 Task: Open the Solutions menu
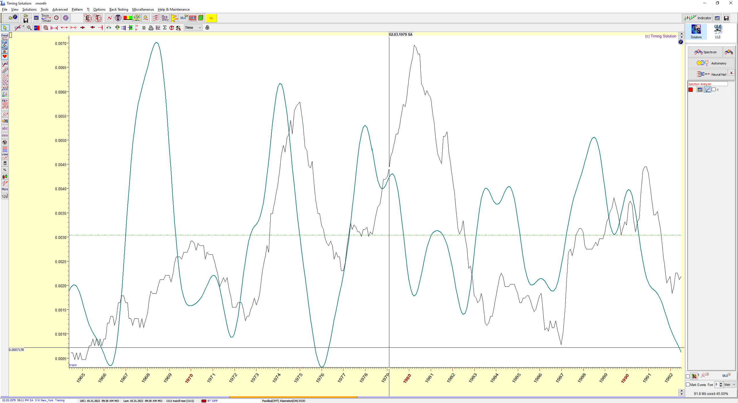29,9
